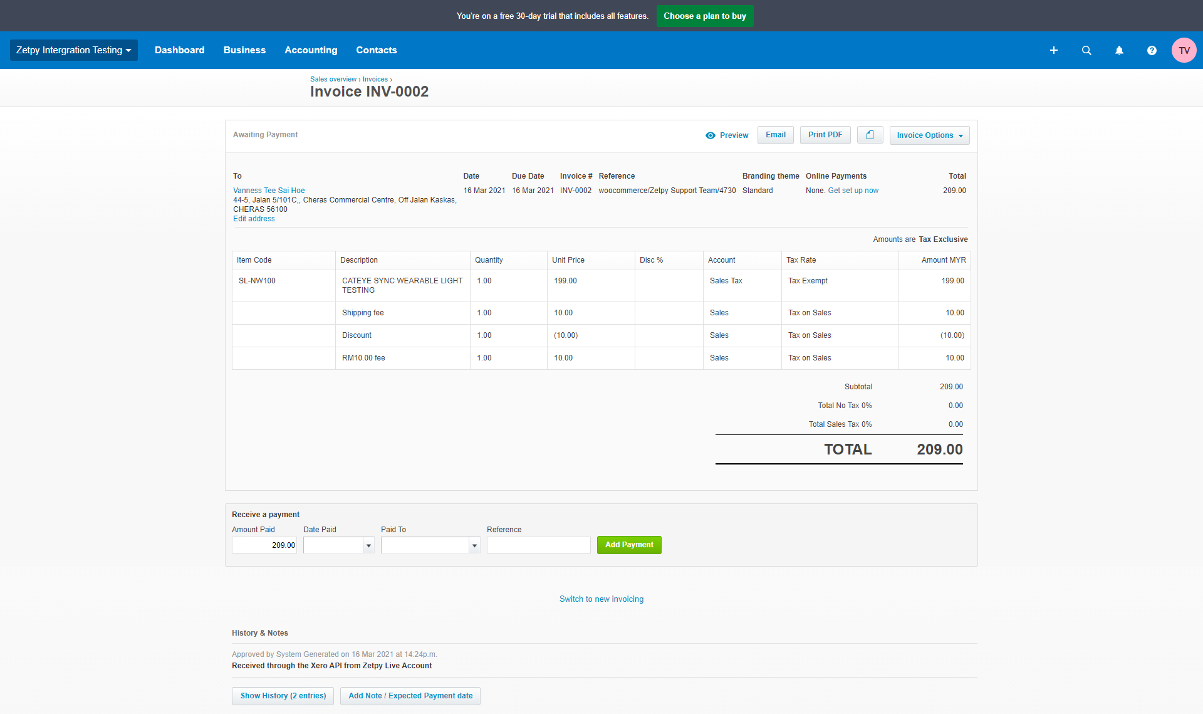
Task: Open the Business menu
Action: (244, 50)
